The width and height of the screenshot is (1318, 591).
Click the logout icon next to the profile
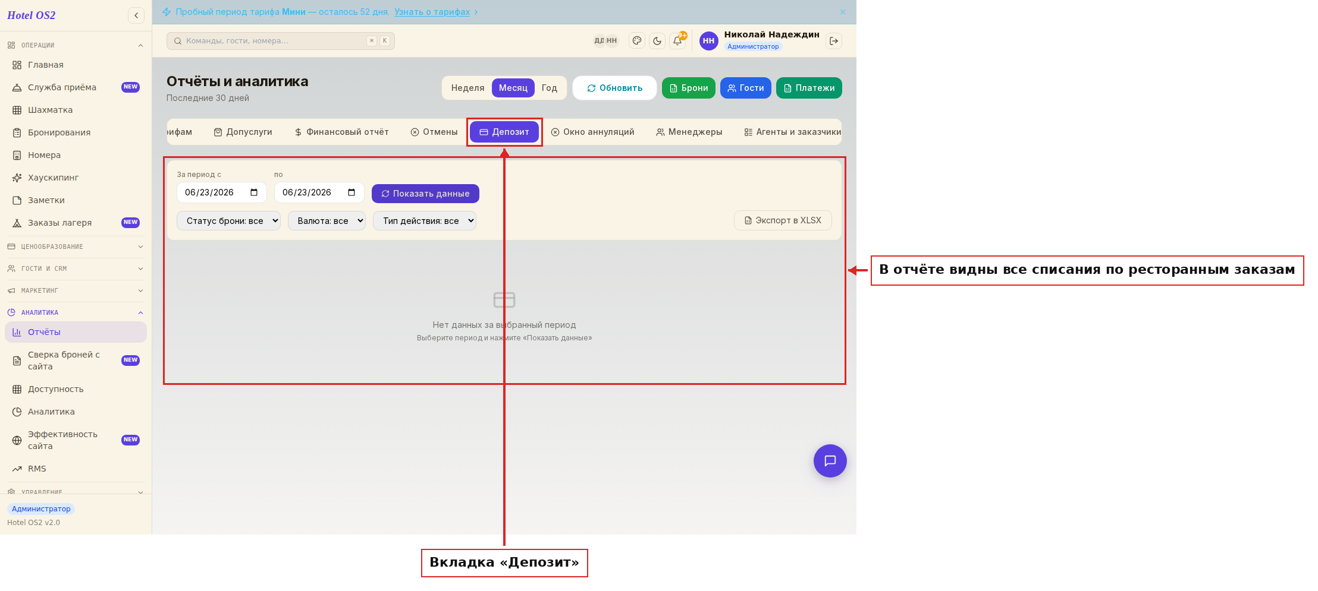pos(834,41)
